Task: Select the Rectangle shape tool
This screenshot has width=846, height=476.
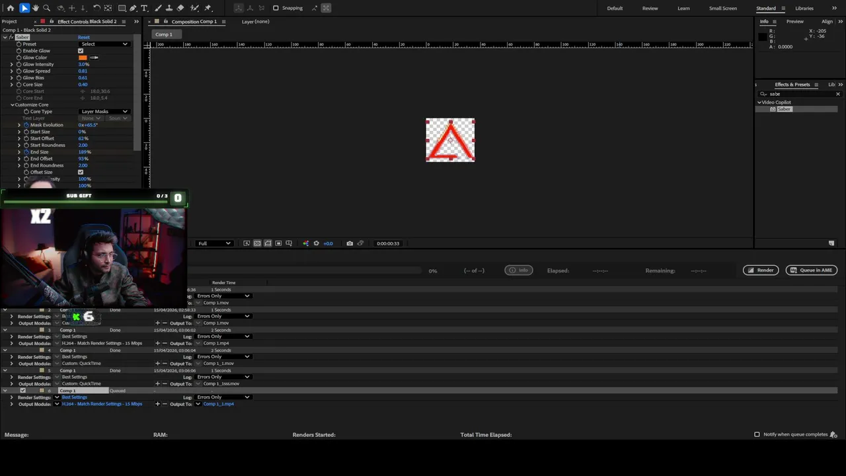Action: (122, 8)
